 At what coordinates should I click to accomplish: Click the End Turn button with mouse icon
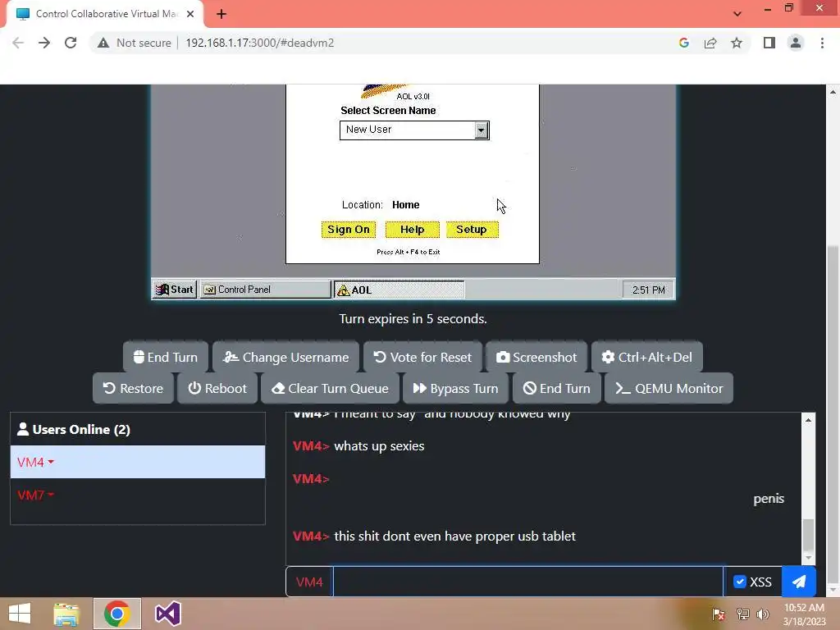pos(166,357)
